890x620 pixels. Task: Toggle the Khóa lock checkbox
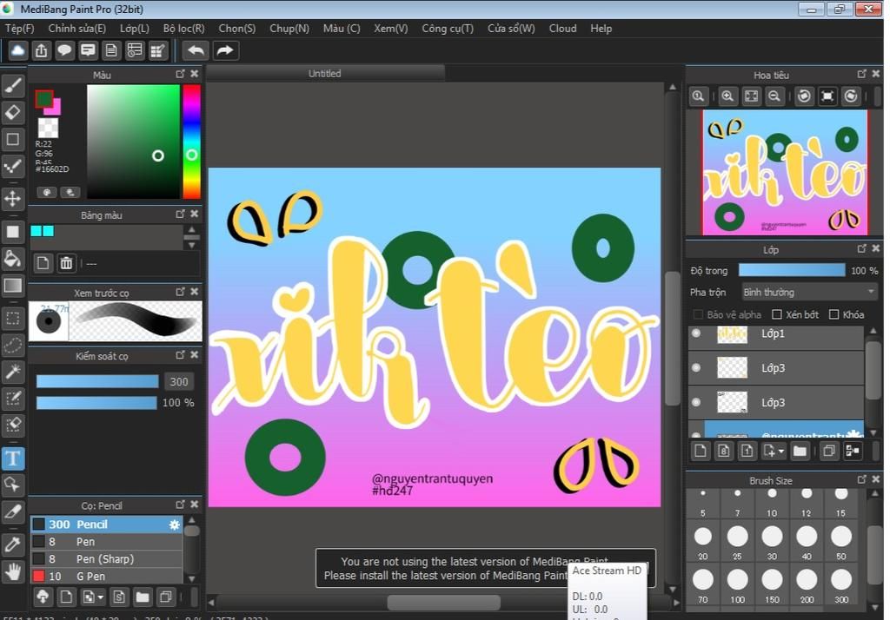pyautogui.click(x=834, y=314)
